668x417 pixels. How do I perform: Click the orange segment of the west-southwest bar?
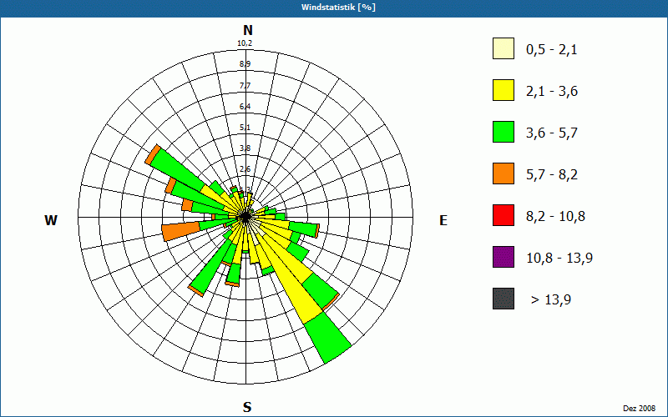point(181,233)
